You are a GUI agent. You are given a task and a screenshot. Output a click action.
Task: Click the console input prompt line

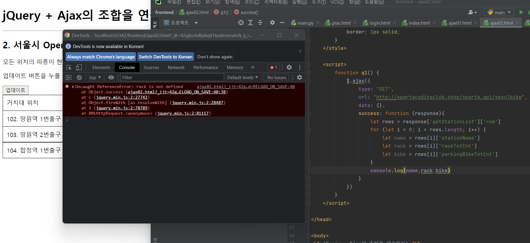click(x=184, y=120)
